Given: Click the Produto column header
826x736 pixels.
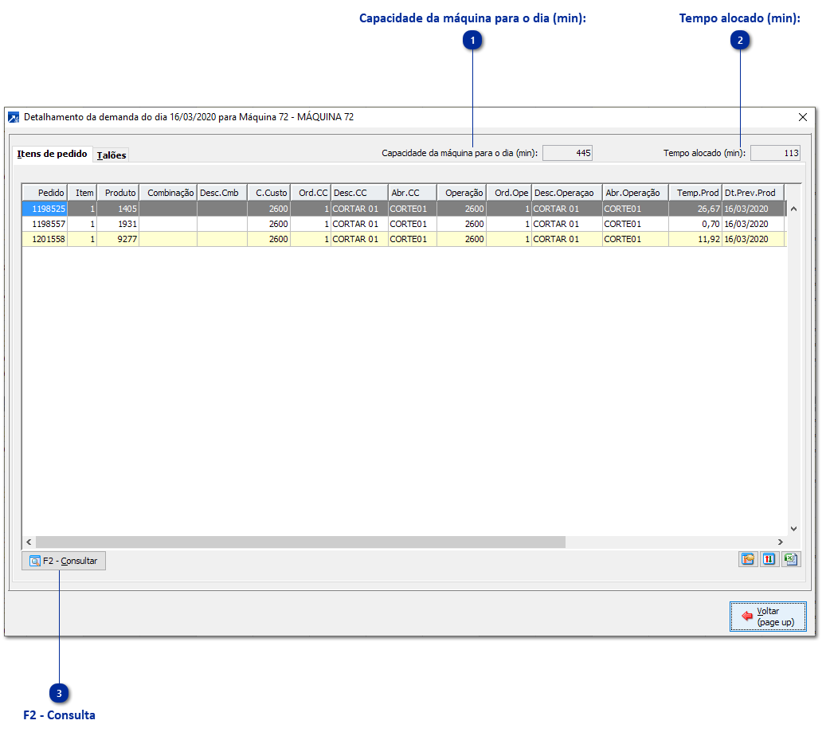Looking at the screenshot, I should [118, 193].
